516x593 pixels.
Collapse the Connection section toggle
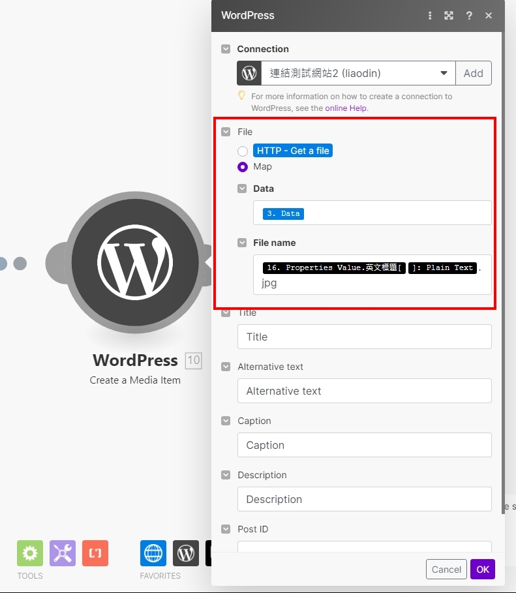coord(226,49)
